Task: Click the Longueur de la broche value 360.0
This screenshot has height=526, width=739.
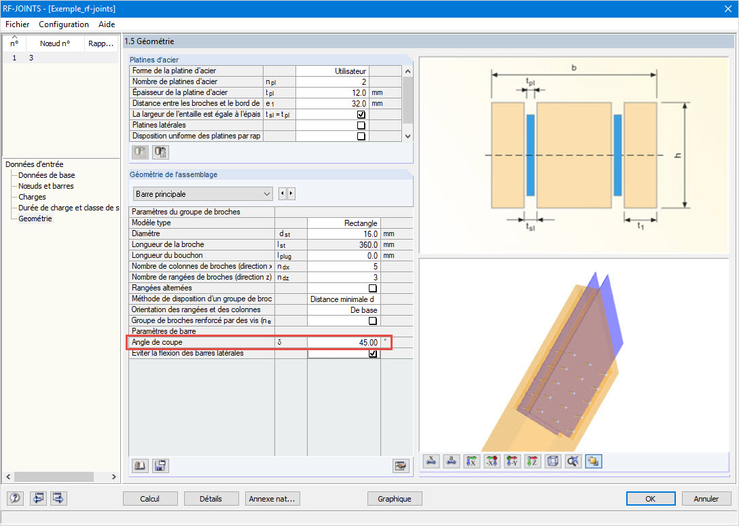Action: pos(344,245)
